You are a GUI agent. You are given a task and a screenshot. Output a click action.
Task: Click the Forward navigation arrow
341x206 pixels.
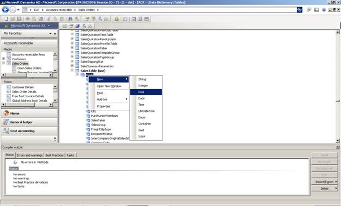pos(13,10)
